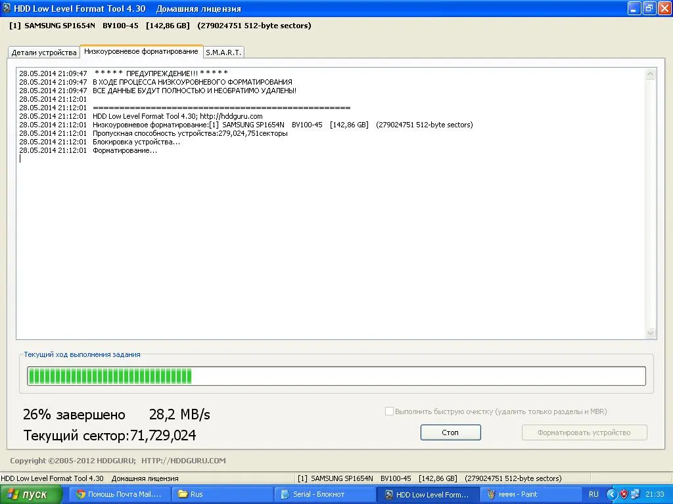Switch to the Serial - Блокнот taskbar item
Image resolution: width=673 pixels, height=504 pixels.
click(x=325, y=495)
